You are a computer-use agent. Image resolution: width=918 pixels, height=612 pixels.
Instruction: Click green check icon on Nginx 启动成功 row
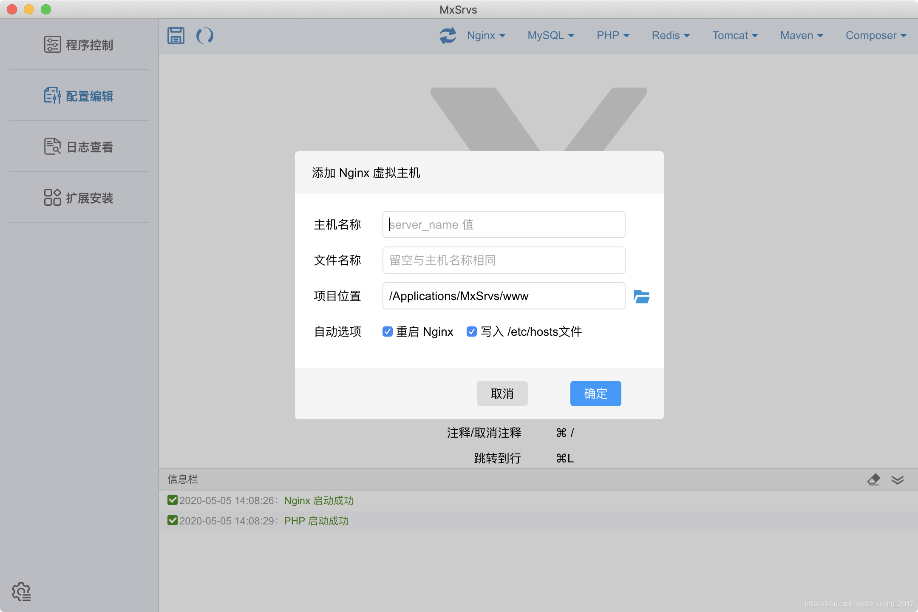coord(173,500)
